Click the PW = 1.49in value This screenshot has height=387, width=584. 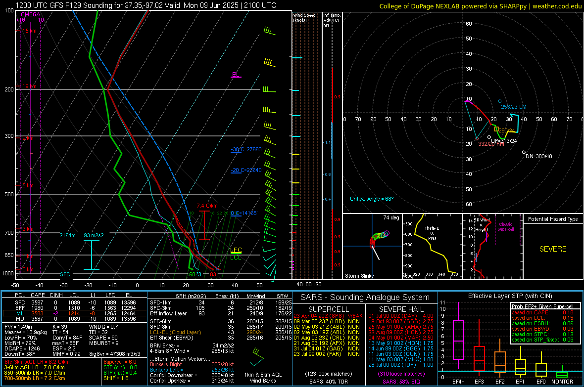click(x=18, y=327)
